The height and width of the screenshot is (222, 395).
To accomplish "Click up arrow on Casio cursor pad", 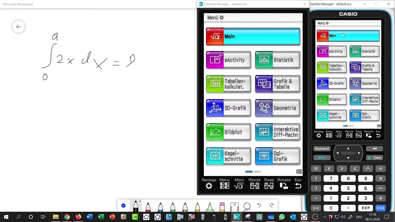I will click(348, 148).
